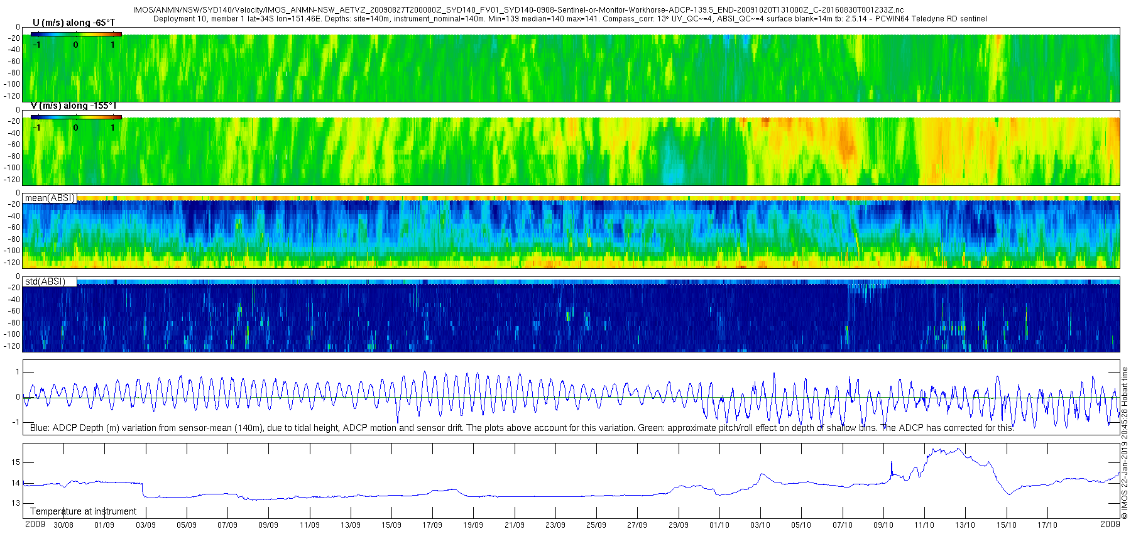Click the NetCDF file path title text

click(518, 10)
